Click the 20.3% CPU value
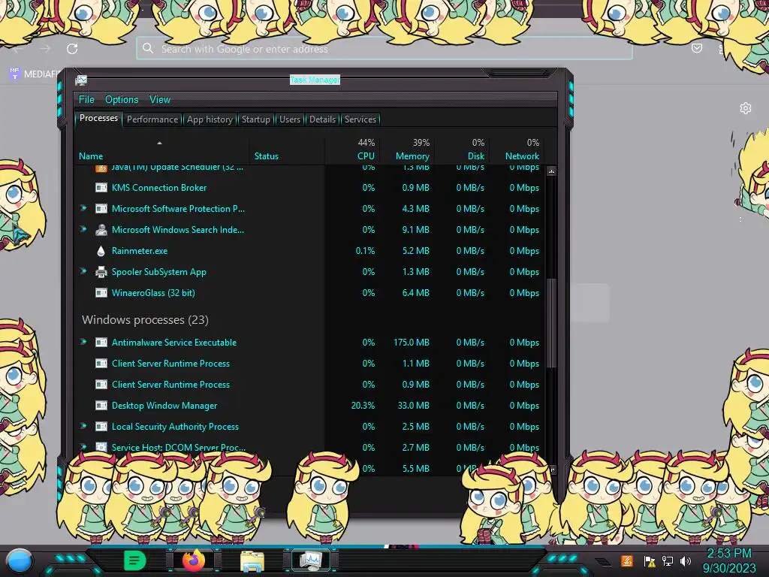 (363, 406)
